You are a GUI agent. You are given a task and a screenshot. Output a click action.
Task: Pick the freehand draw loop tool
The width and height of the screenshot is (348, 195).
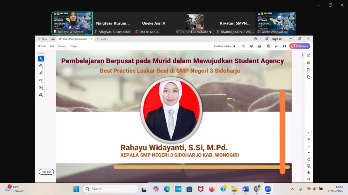click(x=41, y=80)
